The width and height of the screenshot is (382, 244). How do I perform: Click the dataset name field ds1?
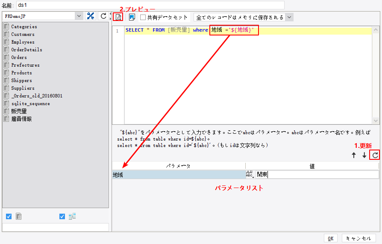(150, 5)
